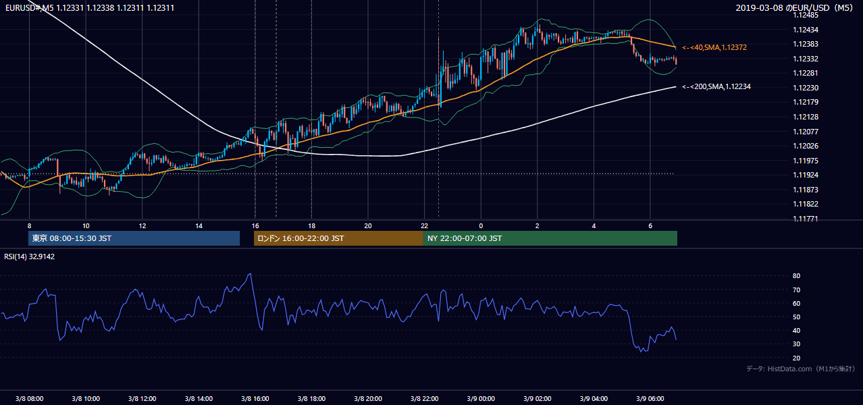This screenshot has height=405, width=863.
Task: Select the London 16:00-22:00 JST session bar
Action: coord(338,238)
